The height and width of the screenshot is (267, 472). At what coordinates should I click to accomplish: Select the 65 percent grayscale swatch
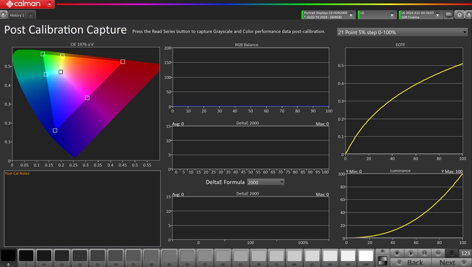click(240, 257)
